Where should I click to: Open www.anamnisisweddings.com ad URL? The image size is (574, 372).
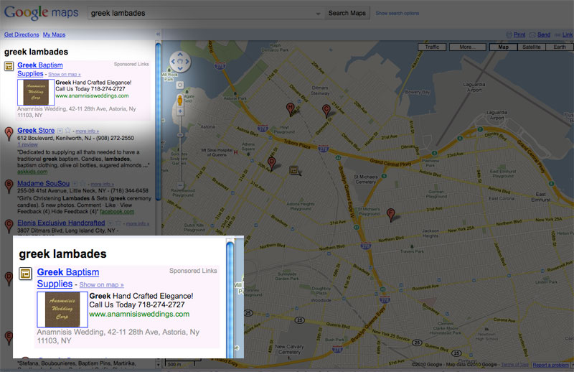pos(92,96)
